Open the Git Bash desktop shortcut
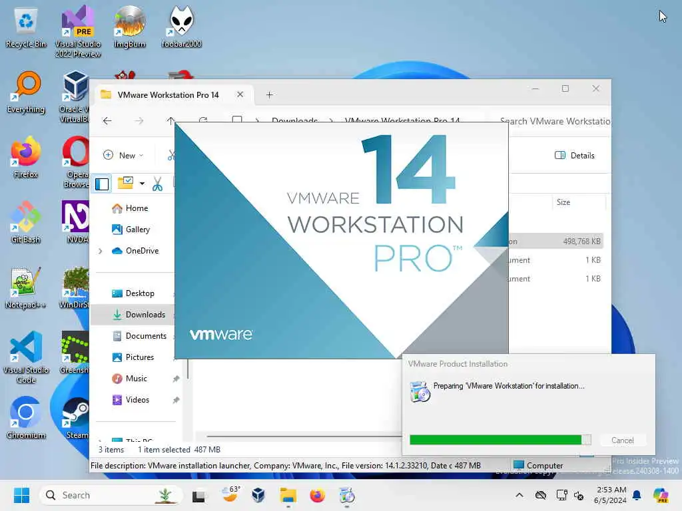Screen dimensions: 682x511 point(26,222)
